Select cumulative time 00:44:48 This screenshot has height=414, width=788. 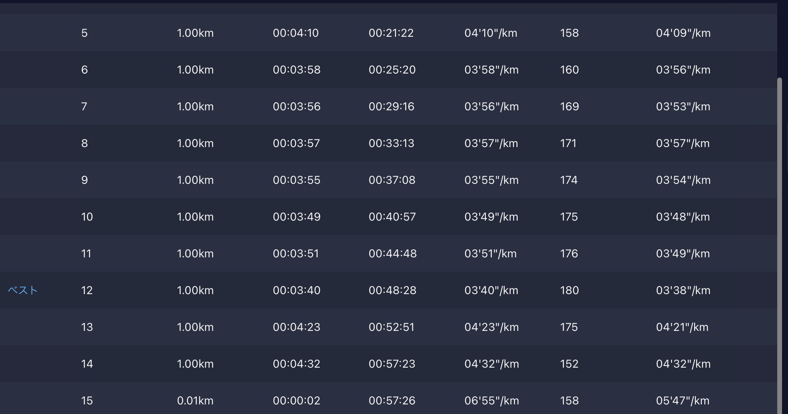click(392, 253)
